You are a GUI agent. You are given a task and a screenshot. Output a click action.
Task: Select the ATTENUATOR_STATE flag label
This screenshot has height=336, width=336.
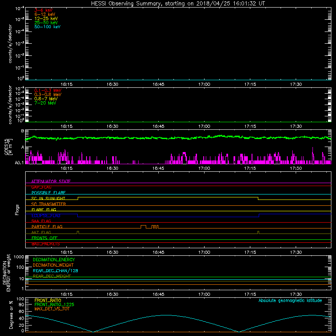click(x=51, y=181)
